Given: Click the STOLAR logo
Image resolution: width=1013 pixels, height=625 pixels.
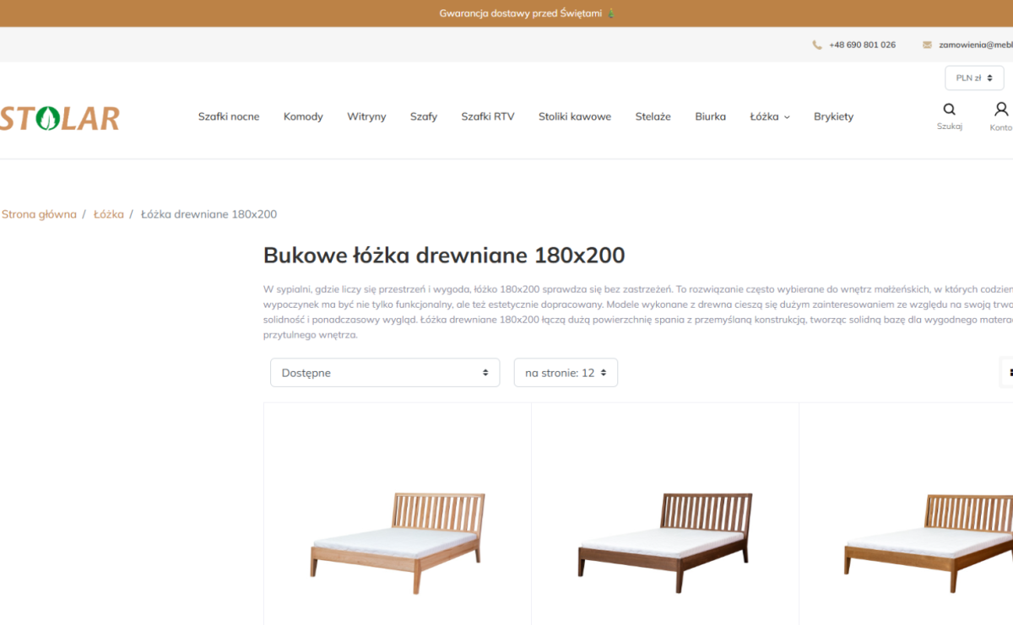Looking at the screenshot, I should coord(59,117).
